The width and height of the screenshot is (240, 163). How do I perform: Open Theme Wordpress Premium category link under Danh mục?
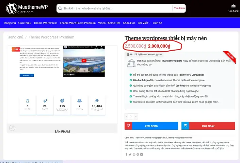[x=180, y=138]
